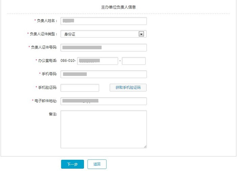This screenshot has height=171, width=237.
Task: Click the 负责人姓名 field label
Action: pos(47,21)
